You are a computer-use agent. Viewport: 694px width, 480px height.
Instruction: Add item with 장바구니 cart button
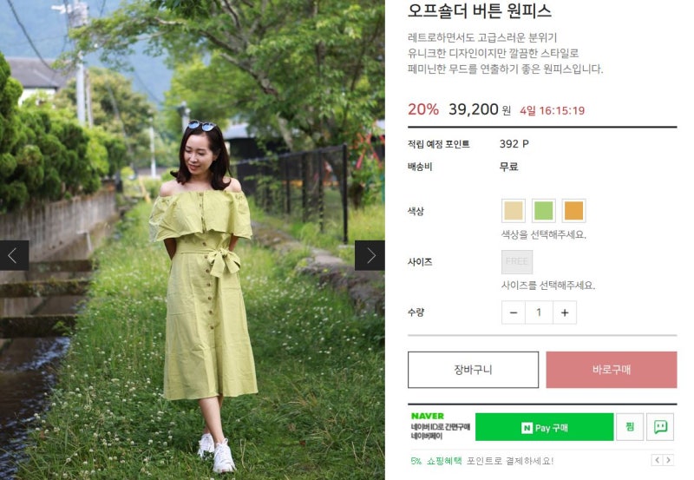click(x=473, y=370)
